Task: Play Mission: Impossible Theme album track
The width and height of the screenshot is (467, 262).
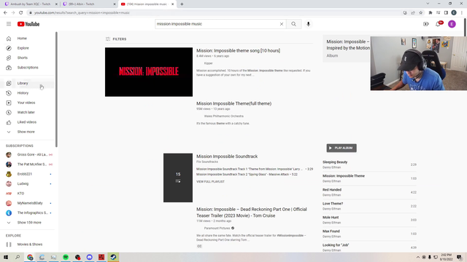Action: tap(369, 178)
